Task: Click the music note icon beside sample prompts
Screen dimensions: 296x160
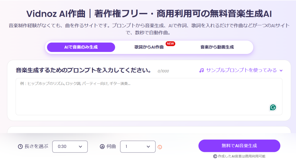Action: 201,70
